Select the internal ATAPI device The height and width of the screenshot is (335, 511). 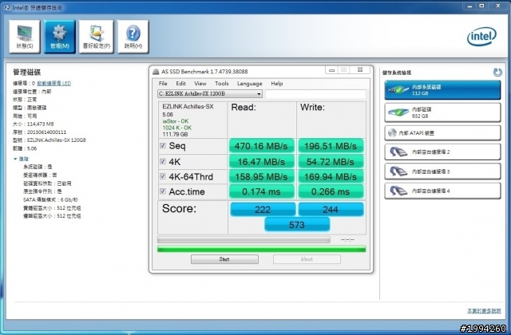442,133
